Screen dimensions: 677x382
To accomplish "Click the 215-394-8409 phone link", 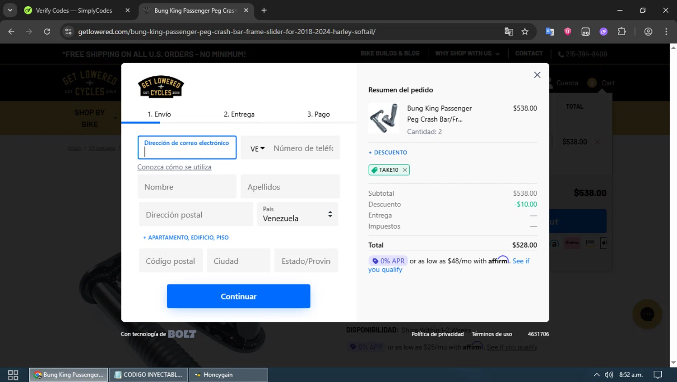I will click(583, 54).
